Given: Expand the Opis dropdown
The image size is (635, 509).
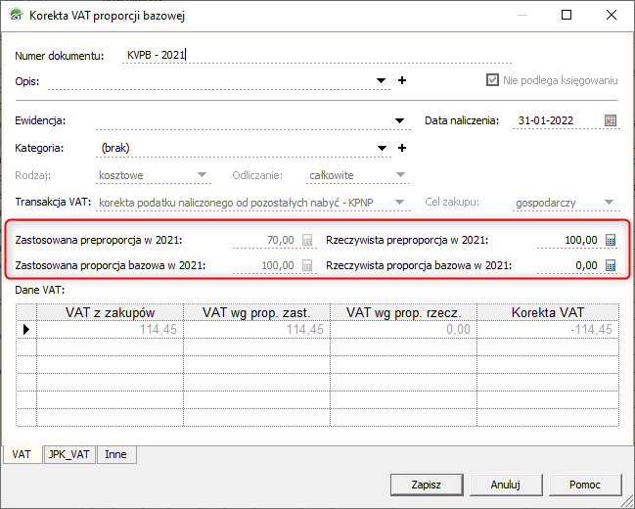Looking at the screenshot, I should tap(381, 80).
